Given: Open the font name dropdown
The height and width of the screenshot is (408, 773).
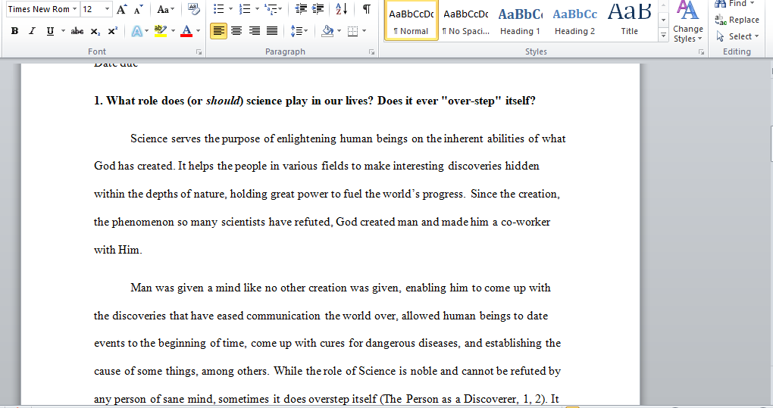Looking at the screenshot, I should pyautogui.click(x=75, y=9).
